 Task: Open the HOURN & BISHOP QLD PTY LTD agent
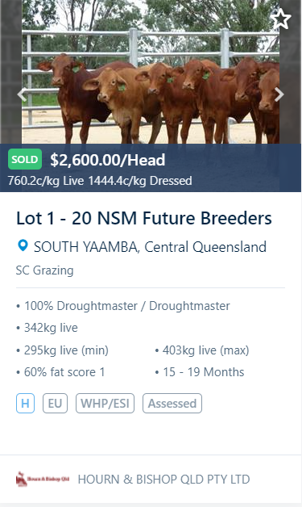(x=163, y=480)
